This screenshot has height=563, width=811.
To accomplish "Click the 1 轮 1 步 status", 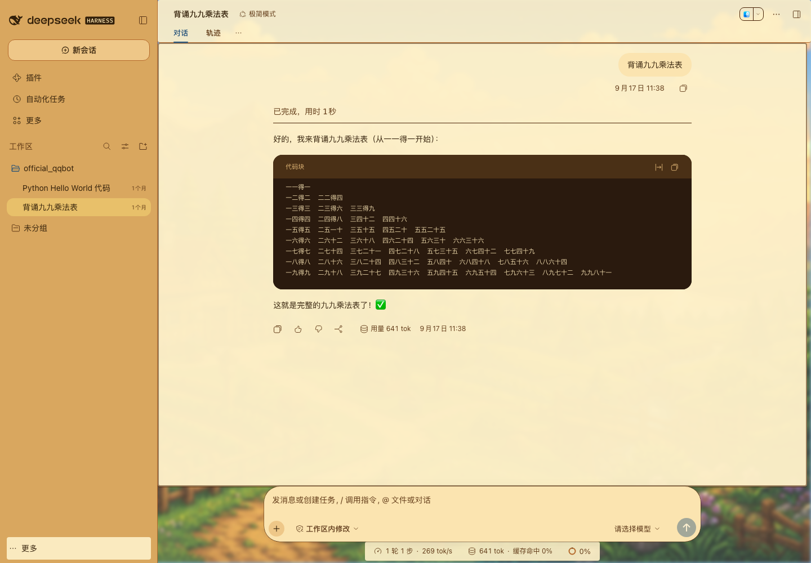I will (413, 551).
